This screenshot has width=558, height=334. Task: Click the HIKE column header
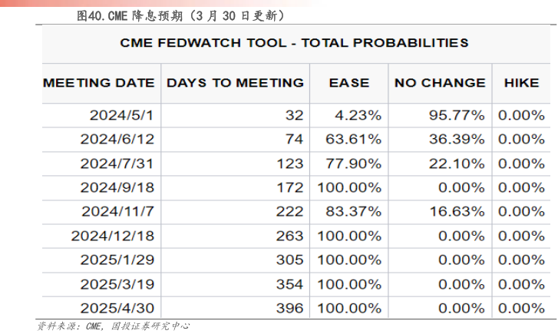[521, 82]
